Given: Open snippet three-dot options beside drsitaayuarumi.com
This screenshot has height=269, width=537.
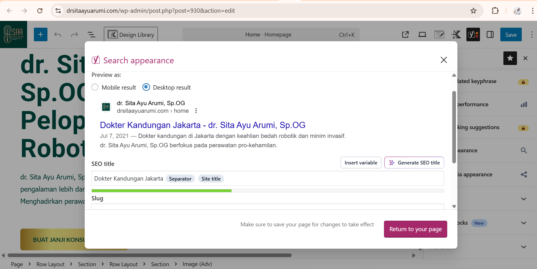Looking at the screenshot, I should click(x=196, y=111).
